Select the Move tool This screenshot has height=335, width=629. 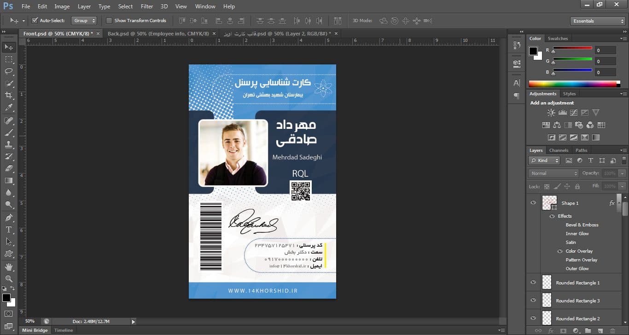point(9,47)
